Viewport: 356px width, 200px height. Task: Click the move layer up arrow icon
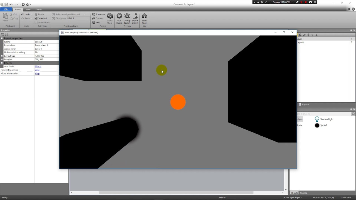point(312,35)
